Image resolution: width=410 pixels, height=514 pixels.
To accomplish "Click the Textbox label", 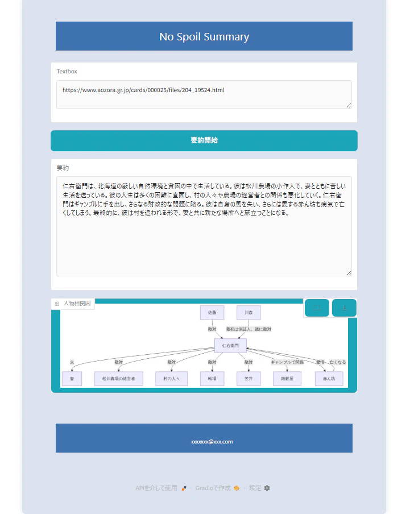I will coord(67,72).
